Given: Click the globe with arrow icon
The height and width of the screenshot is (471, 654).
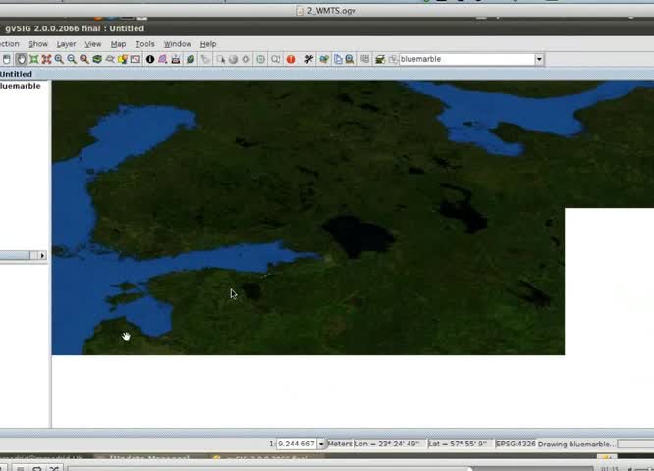Looking at the screenshot, I should pos(324,59).
